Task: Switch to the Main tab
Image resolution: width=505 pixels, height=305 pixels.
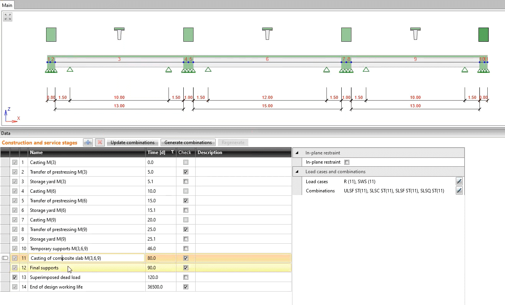Action: coord(7,5)
